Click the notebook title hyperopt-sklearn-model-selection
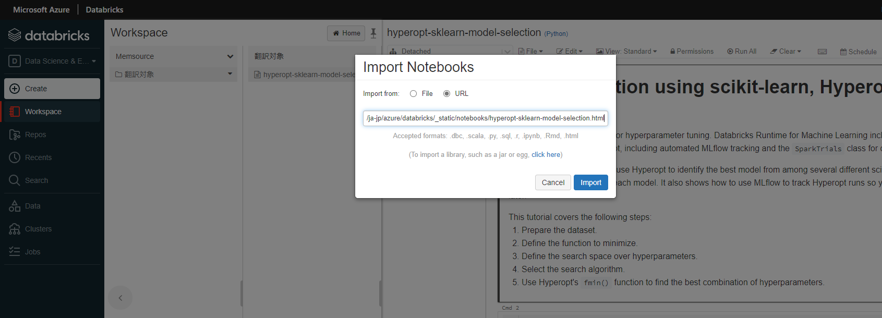The height and width of the screenshot is (318, 882). 464,32
